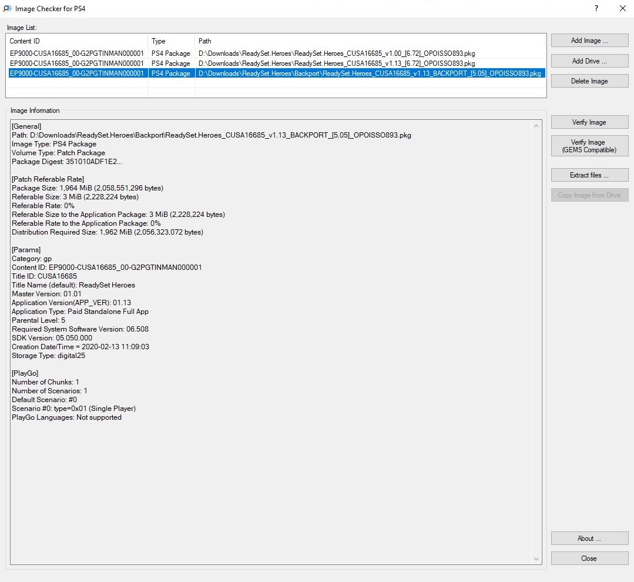Open the Extract files dialog

(x=589, y=175)
